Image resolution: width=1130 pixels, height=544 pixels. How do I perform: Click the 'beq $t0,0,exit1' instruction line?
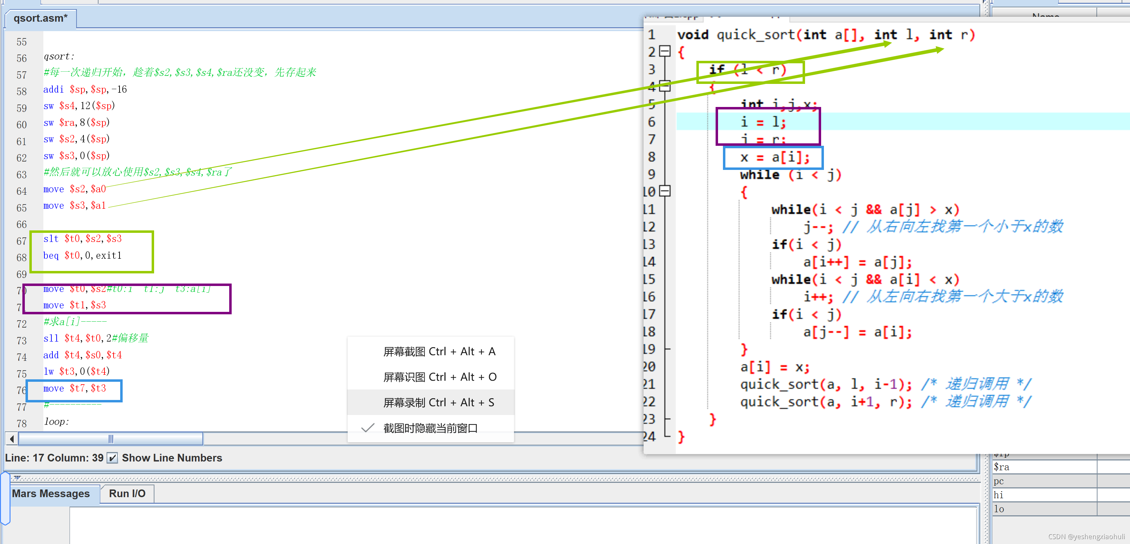point(82,256)
